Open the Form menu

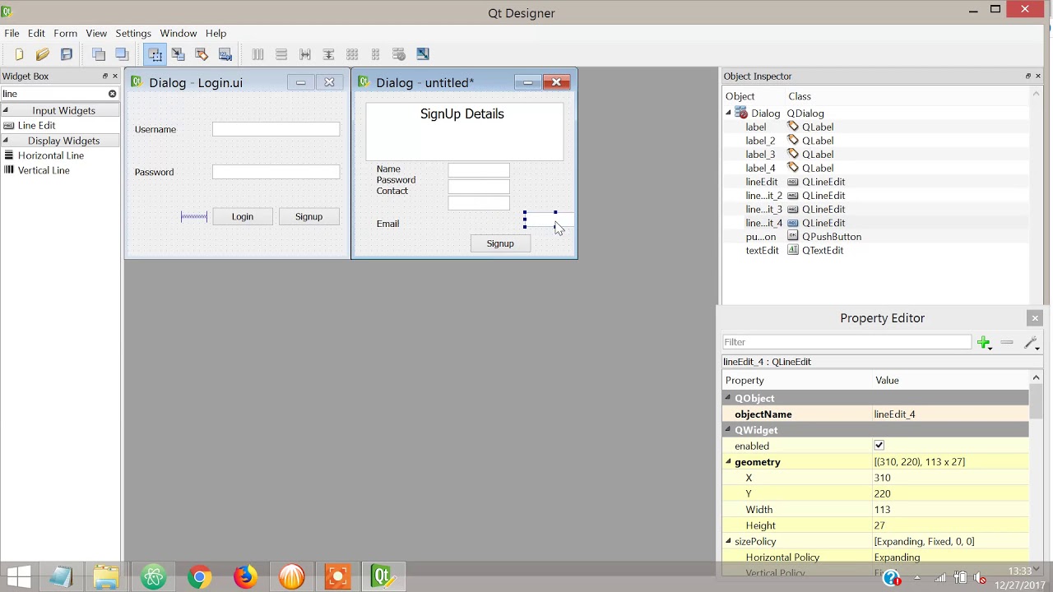pyautogui.click(x=65, y=33)
